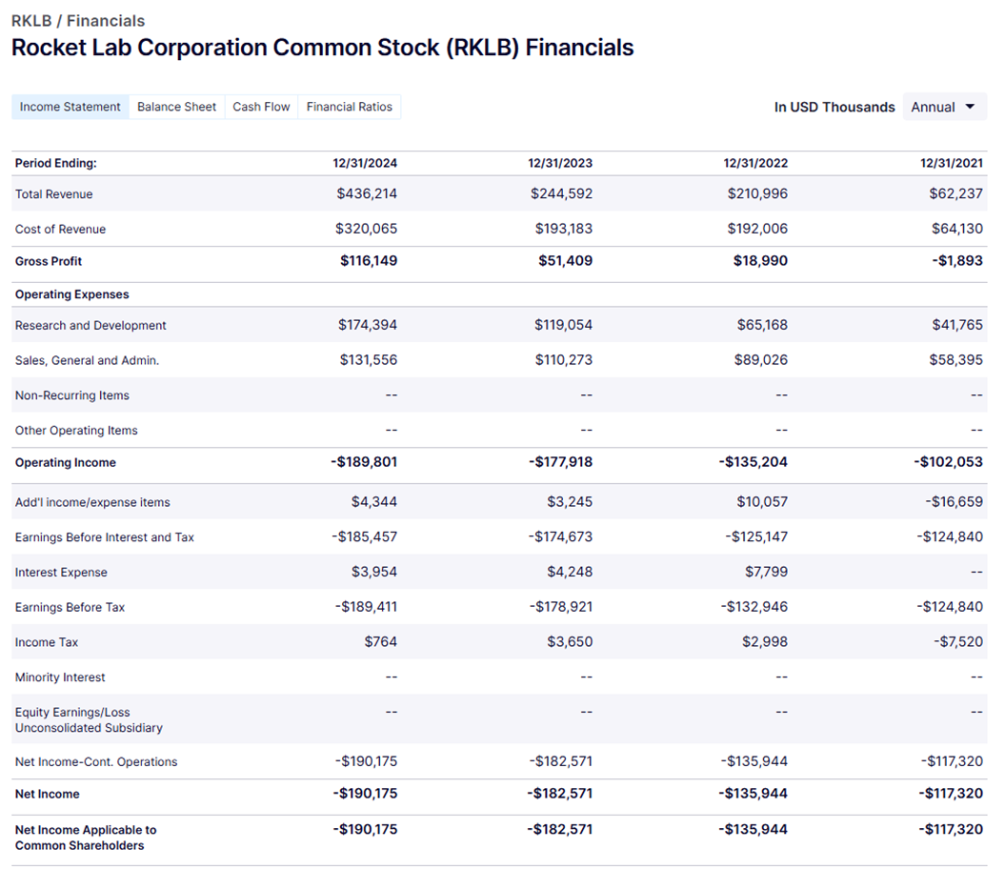The height and width of the screenshot is (869, 1005).
Task: Select the Financial Ratios tab
Action: 349,107
